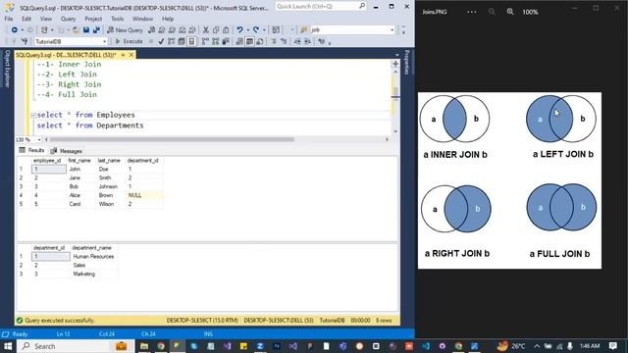Select the 'Alice' first_name cell
628x353 pixels.
(80, 195)
